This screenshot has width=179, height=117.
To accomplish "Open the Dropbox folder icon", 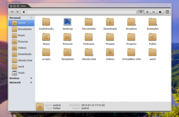I will [131, 22].
